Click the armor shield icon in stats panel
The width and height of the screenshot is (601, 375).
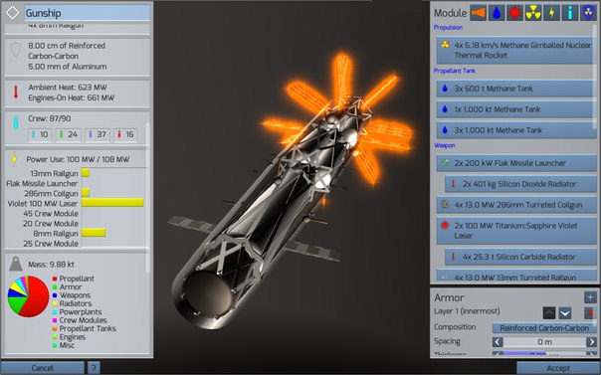tap(15, 50)
